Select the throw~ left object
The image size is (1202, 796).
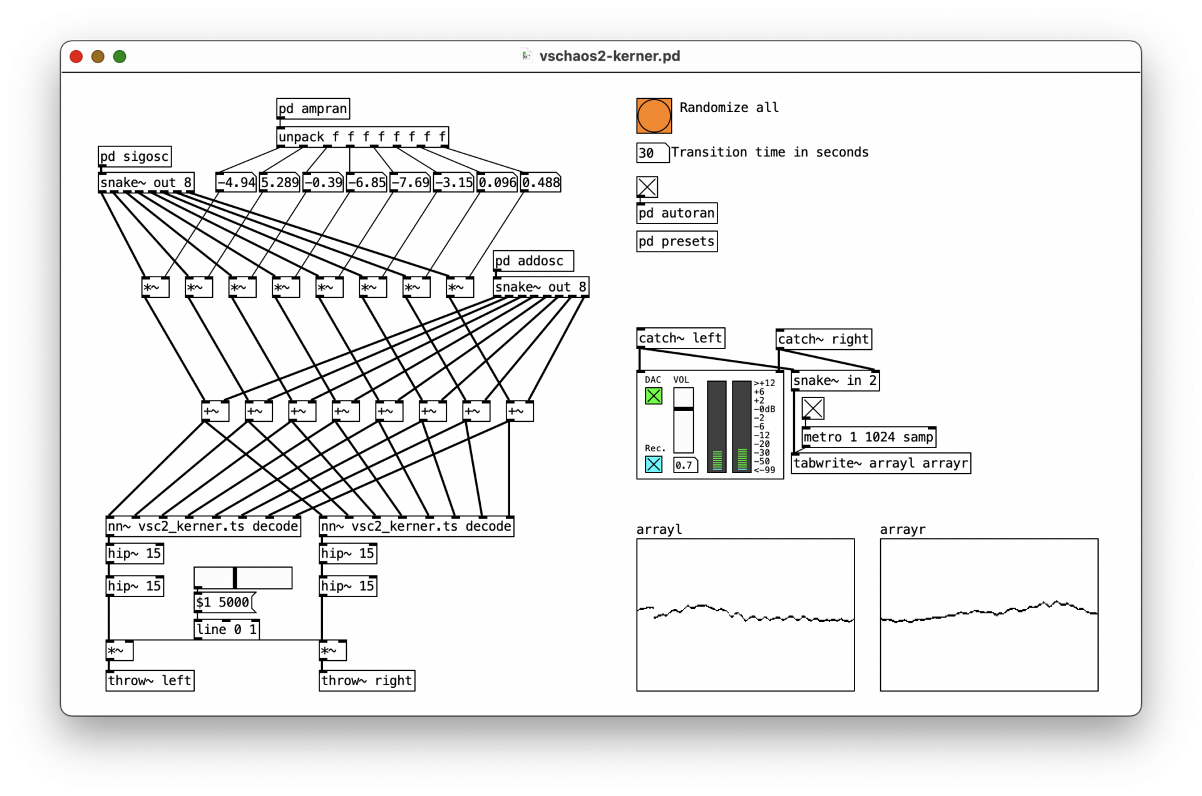point(150,681)
